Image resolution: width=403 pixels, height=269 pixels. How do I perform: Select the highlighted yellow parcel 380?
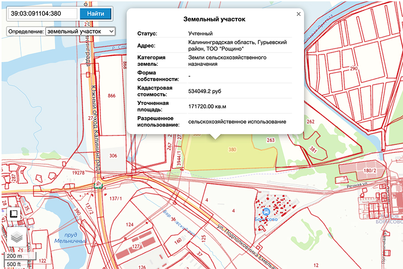224,155
